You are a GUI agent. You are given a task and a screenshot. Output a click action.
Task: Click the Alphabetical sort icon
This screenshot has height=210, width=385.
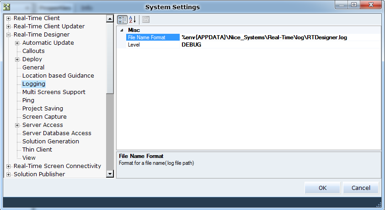click(x=133, y=20)
